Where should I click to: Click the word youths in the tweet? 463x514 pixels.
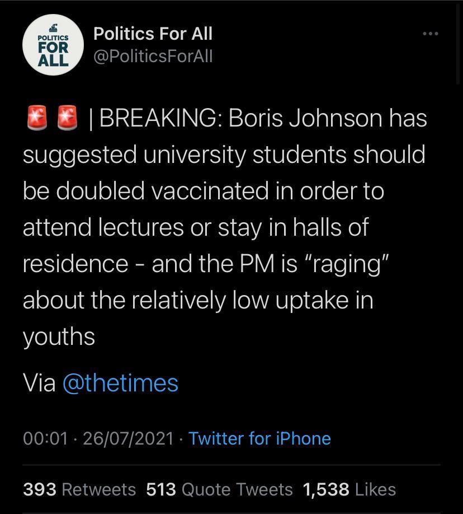pyautogui.click(x=59, y=337)
